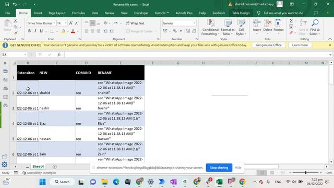Viewport: 334px width, 188px height.
Task: Click the Fill Color bucket icon
Action: click(x=63, y=31)
